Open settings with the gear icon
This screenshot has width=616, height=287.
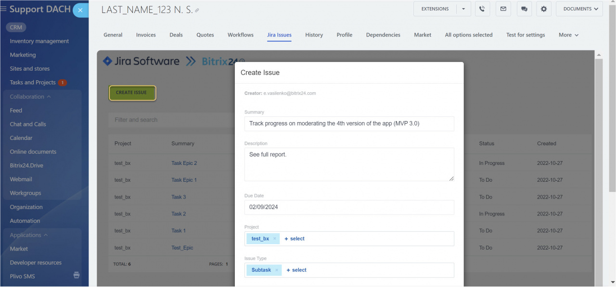click(544, 9)
